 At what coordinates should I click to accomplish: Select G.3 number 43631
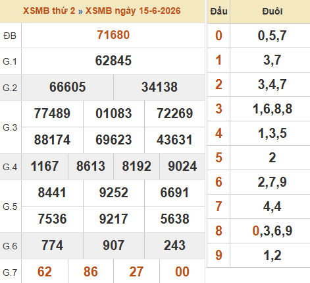174,140
